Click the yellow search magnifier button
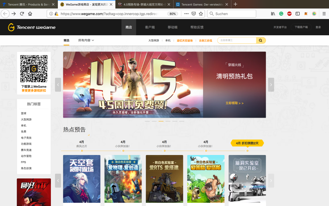The width and height of the screenshot is (329, 206). (261, 40)
